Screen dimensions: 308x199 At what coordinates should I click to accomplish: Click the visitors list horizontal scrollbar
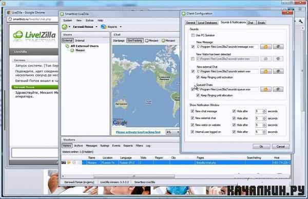(x=134, y=176)
